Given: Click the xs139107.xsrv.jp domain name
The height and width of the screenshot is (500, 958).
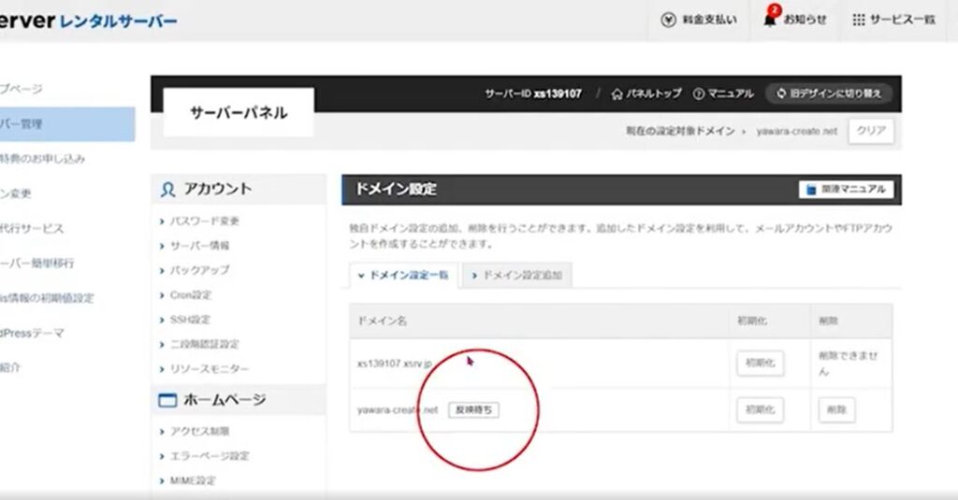Looking at the screenshot, I should (x=395, y=364).
